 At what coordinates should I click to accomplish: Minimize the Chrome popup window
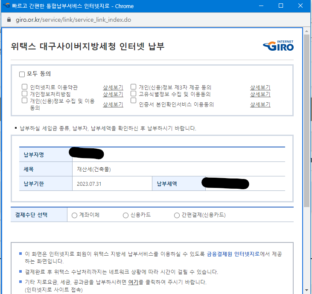tap(261, 6)
